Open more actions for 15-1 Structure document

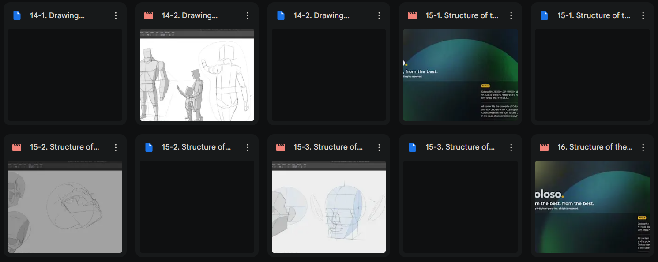643,15
